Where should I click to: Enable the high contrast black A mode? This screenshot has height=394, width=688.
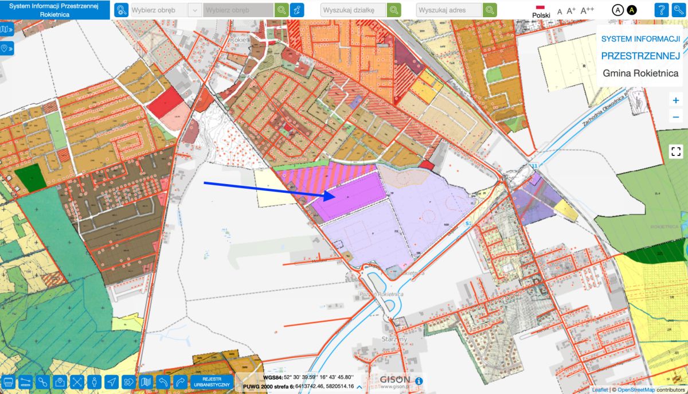click(x=632, y=10)
